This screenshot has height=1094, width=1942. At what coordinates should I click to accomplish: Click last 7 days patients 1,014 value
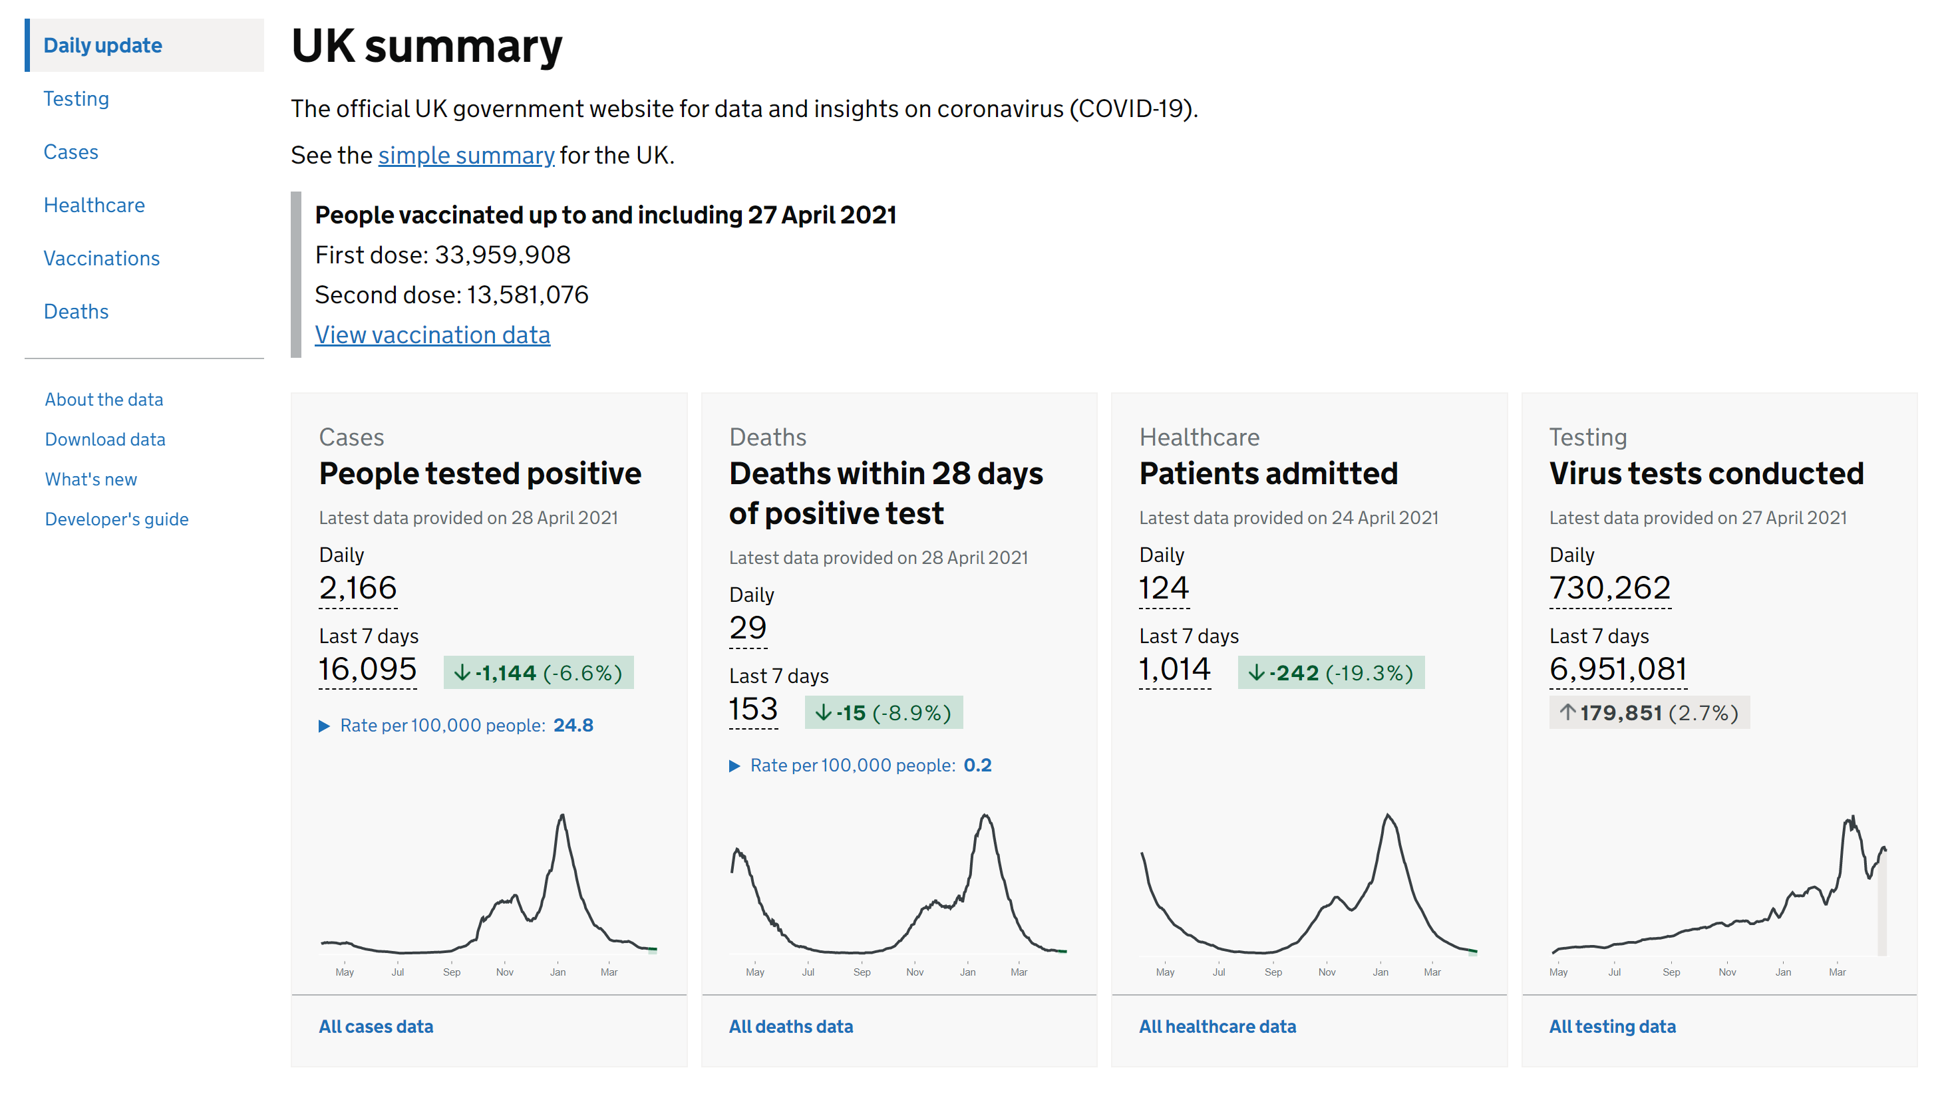click(1174, 669)
